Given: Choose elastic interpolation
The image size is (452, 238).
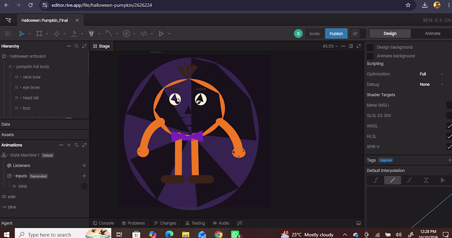Looking at the screenshot, I should 443,180.
